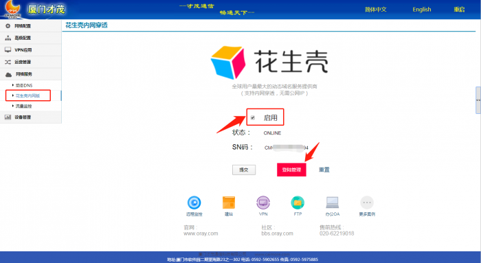This screenshot has height=263, width=481.
Task: Open the shuffle-arrows icon in the sidebar
Action: tap(8, 62)
